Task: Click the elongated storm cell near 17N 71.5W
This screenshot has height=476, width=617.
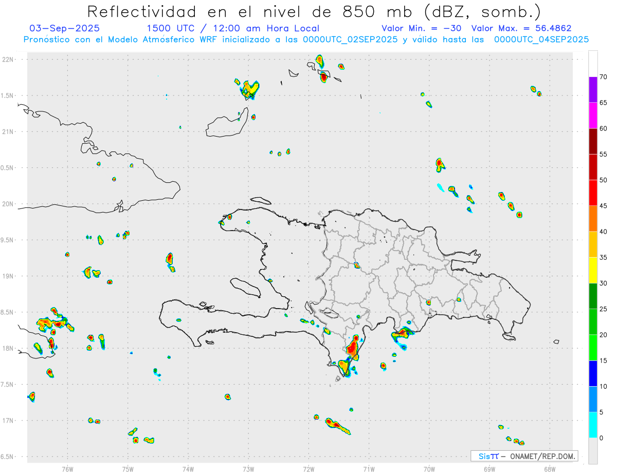Action: click(338, 426)
